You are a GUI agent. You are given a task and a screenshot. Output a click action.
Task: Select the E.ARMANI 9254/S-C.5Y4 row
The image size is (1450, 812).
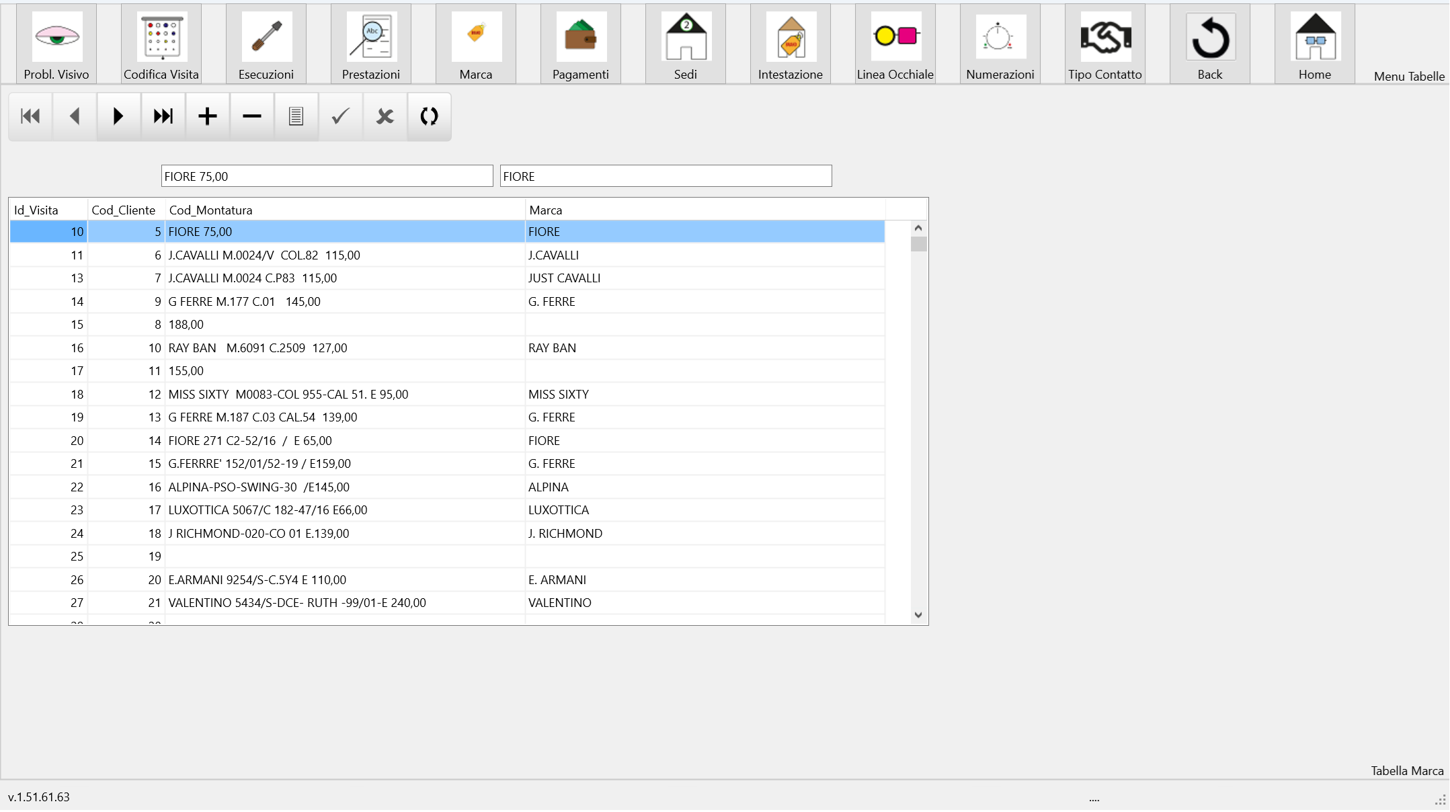[447, 580]
